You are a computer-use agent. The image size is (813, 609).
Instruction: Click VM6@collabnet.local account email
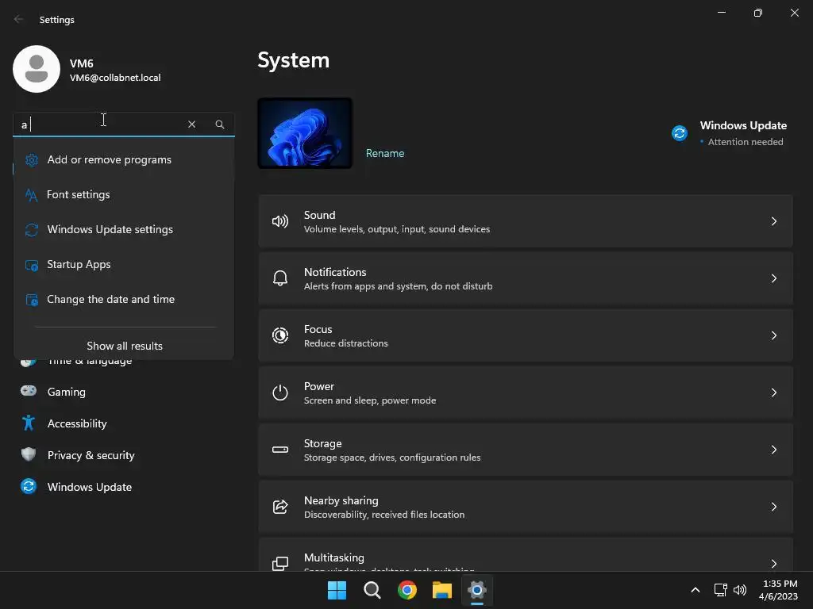(115, 78)
